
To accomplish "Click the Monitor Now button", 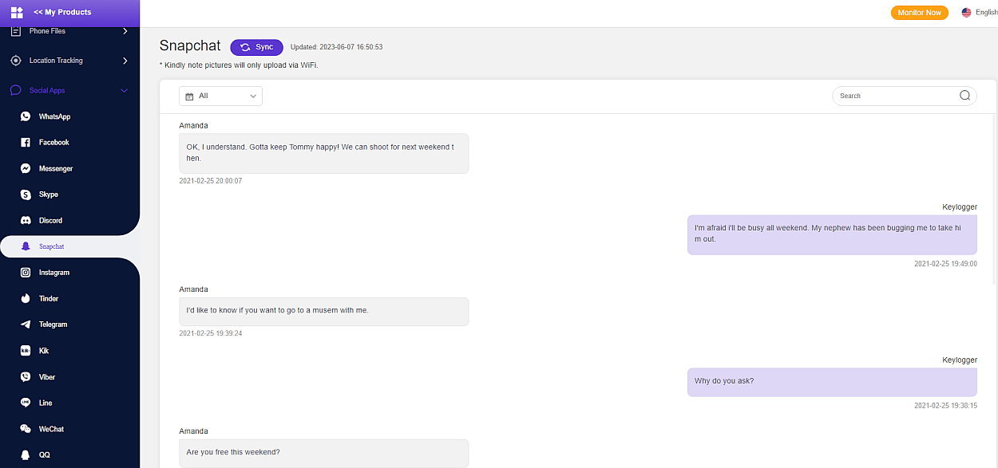I will tap(919, 13).
